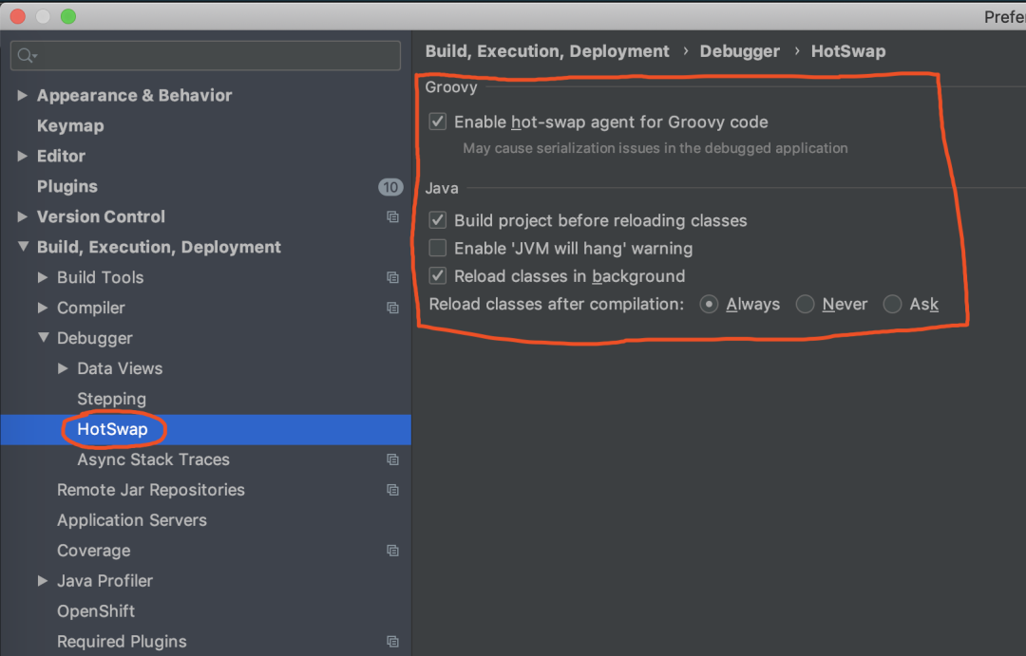Click the green zoom window button

[68, 16]
